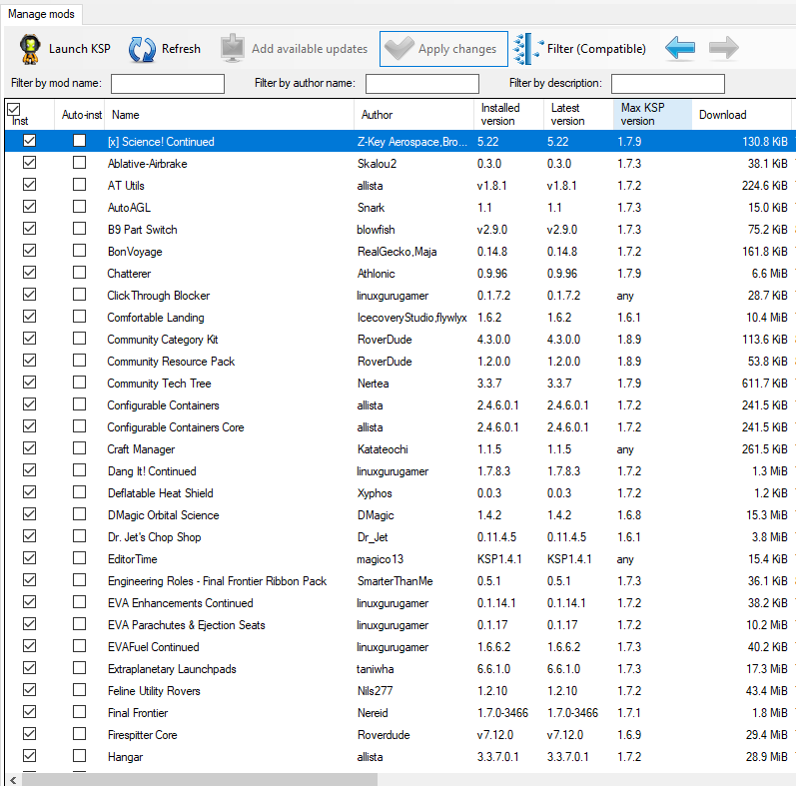Focus the Filter by mod name field
Image resolution: width=796 pixels, height=786 pixels.
(168, 84)
